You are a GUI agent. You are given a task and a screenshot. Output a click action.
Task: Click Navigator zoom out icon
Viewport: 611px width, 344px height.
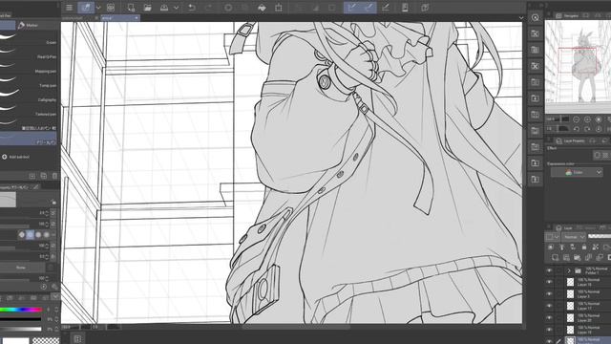[577, 119]
